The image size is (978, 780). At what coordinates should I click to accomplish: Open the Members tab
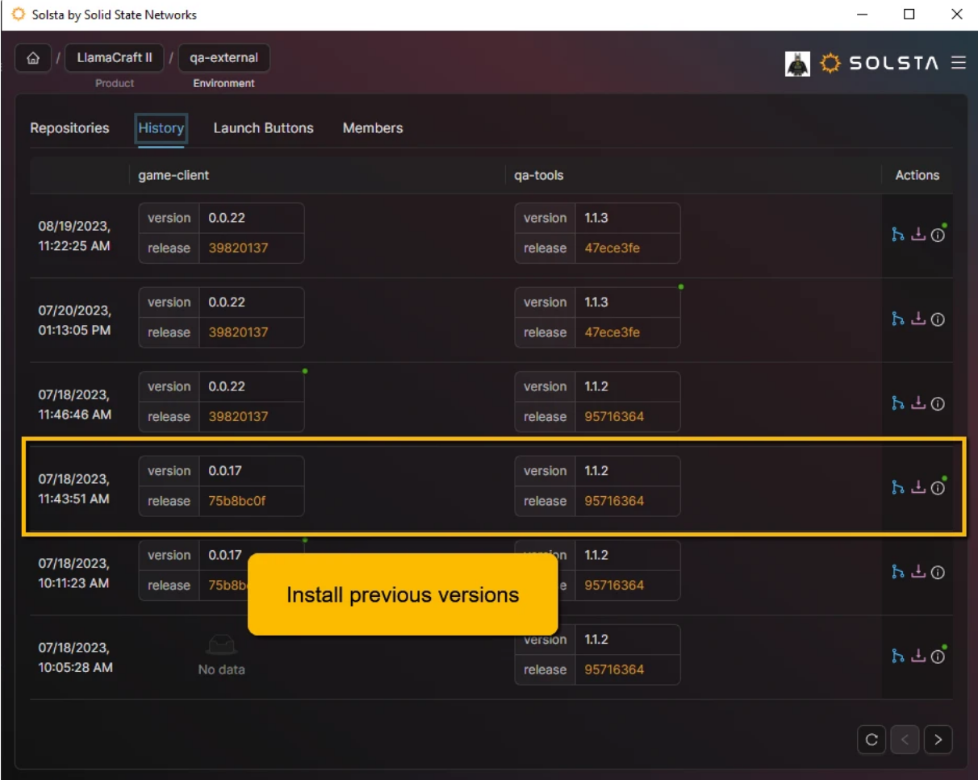[x=373, y=128]
